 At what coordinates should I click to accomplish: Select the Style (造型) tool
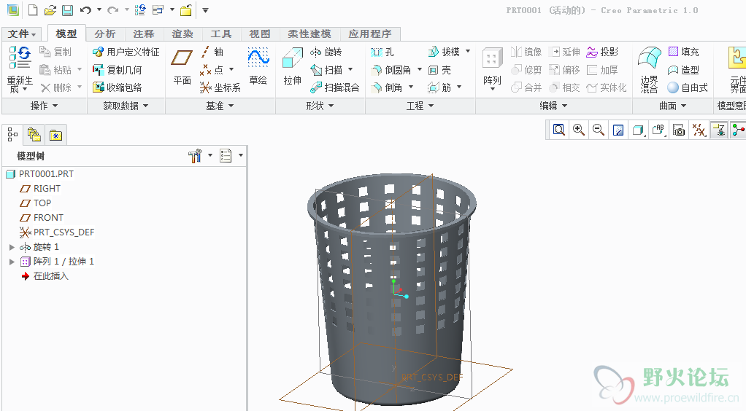pyautogui.click(x=683, y=70)
